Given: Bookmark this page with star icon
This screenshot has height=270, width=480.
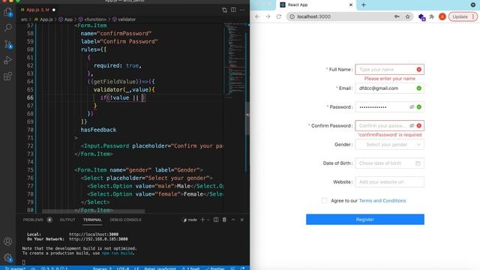Looking at the screenshot, I should pos(408,16).
